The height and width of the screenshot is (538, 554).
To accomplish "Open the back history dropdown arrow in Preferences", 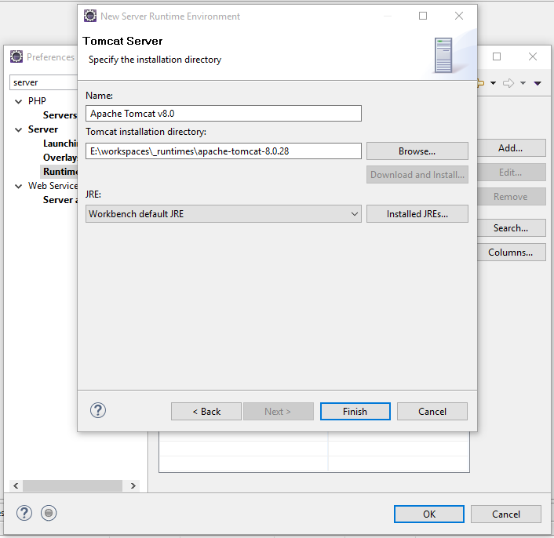I will click(x=493, y=83).
